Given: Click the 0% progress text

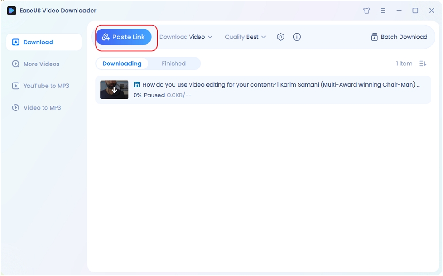Looking at the screenshot, I should point(137,95).
